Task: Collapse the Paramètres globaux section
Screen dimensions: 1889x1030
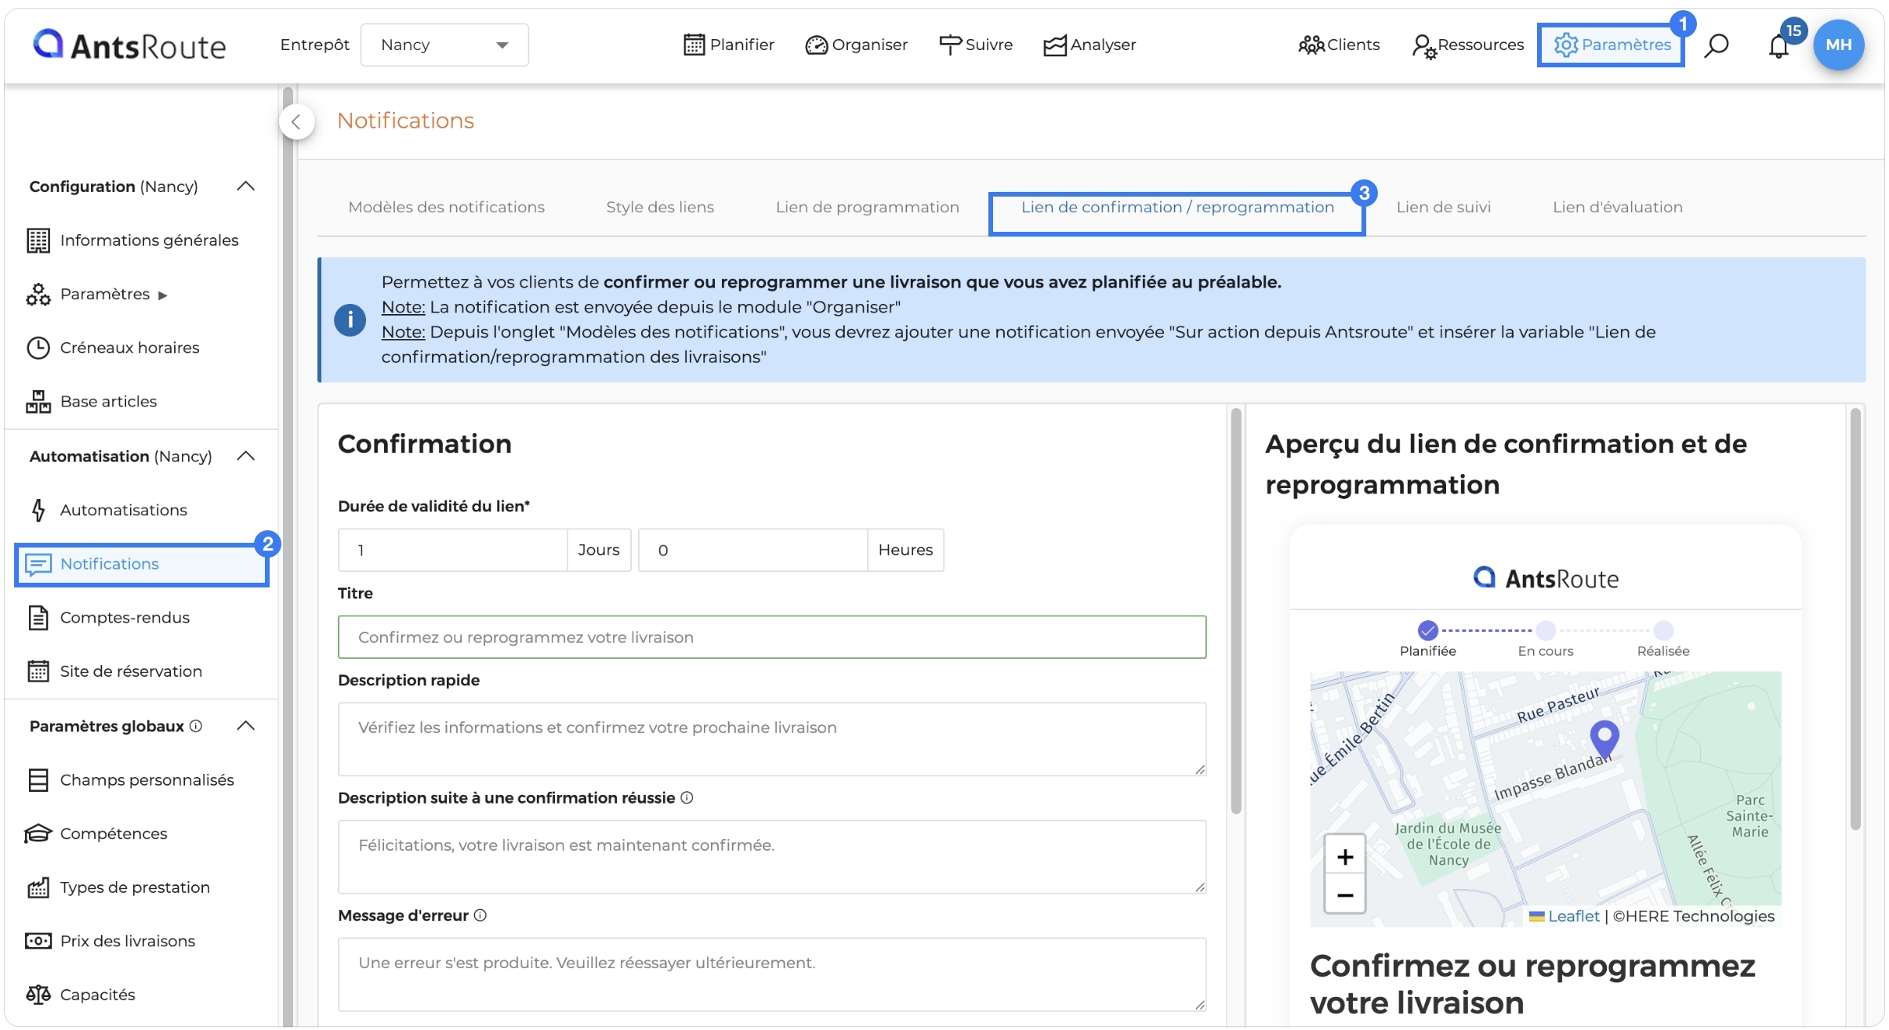Action: (246, 725)
